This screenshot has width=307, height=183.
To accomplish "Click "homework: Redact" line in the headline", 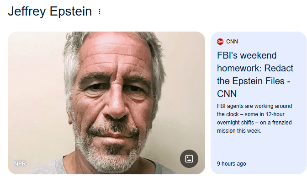I will 255,68.
